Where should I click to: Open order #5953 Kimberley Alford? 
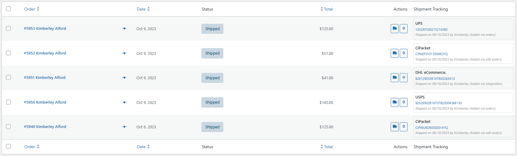tap(45, 28)
